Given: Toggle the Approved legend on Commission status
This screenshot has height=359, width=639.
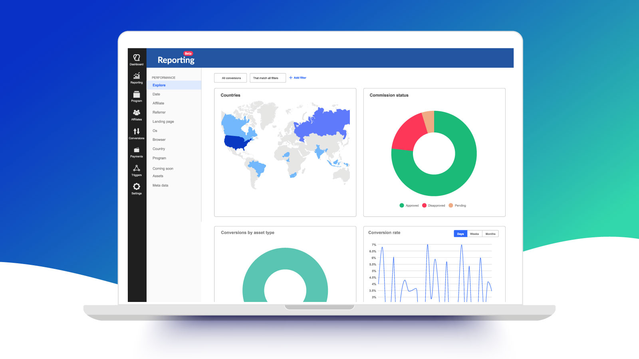Looking at the screenshot, I should point(410,205).
